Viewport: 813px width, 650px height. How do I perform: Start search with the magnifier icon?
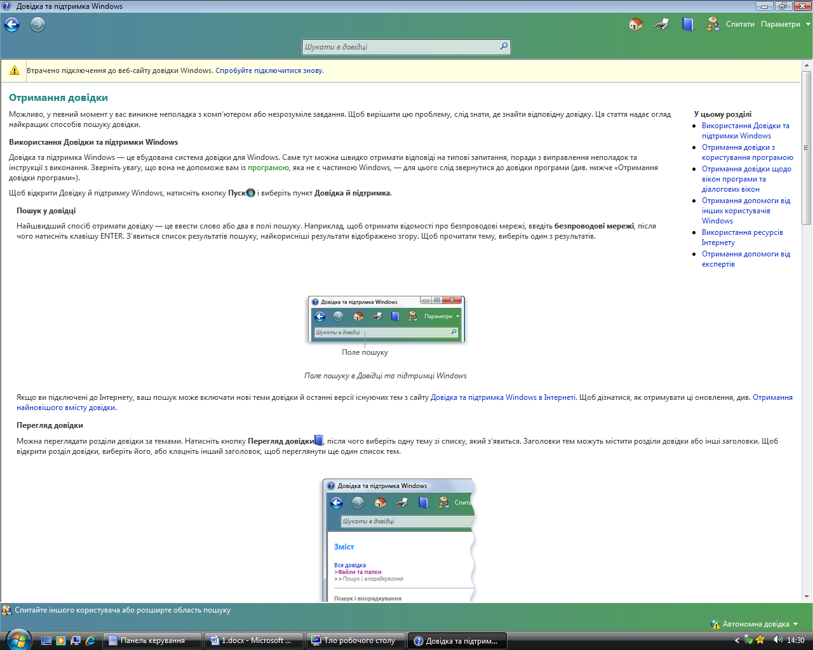point(504,46)
